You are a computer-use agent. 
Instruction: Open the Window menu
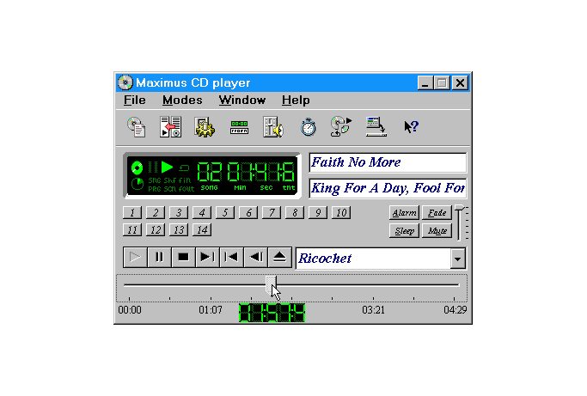pyautogui.click(x=242, y=101)
